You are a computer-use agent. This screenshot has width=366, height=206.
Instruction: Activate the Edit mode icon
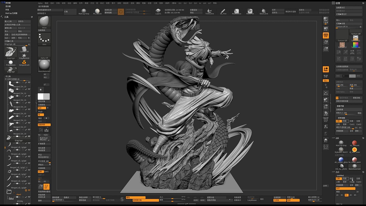(47, 187)
